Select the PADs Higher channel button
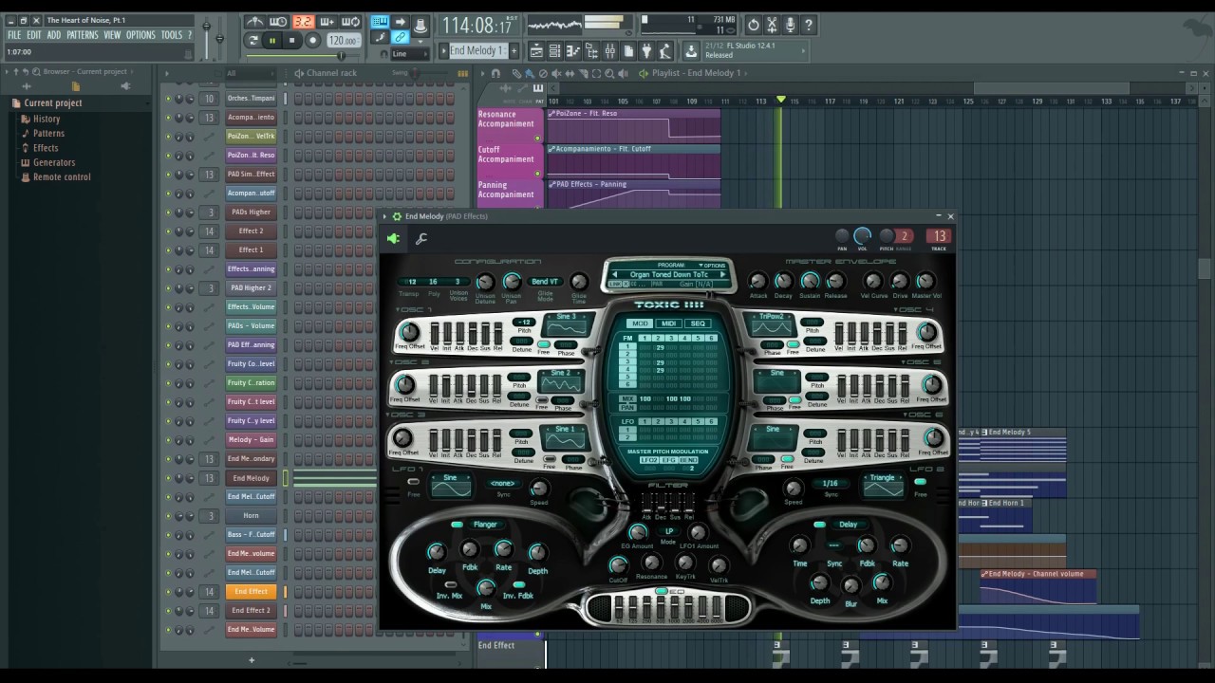 click(x=251, y=212)
